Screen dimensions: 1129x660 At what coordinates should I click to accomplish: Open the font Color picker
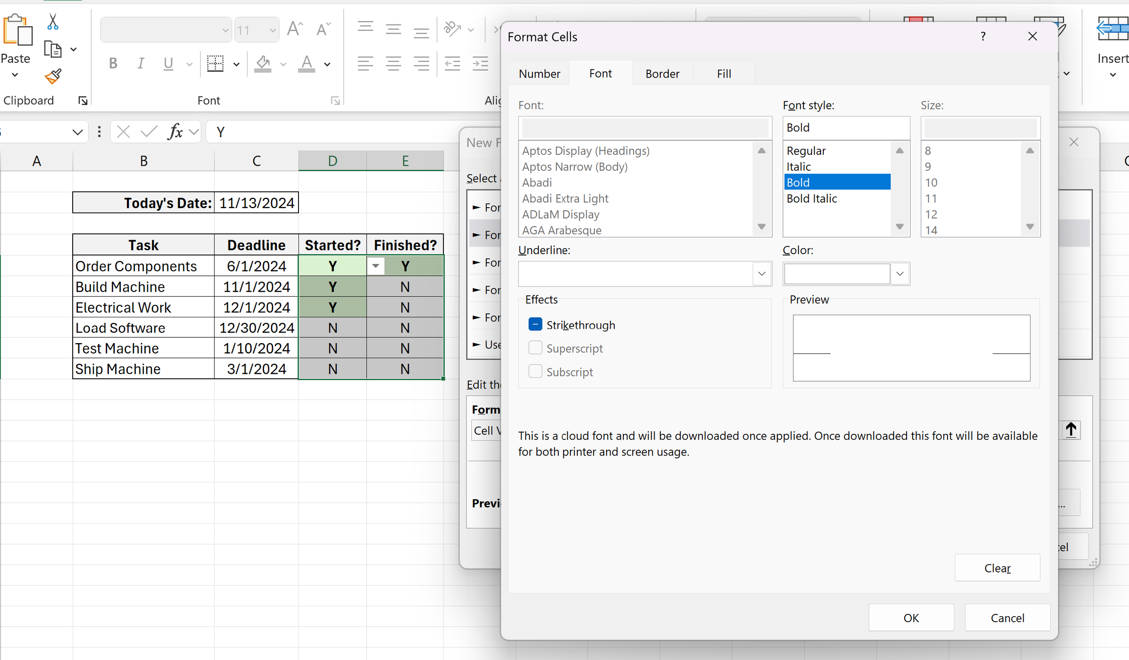(x=899, y=274)
